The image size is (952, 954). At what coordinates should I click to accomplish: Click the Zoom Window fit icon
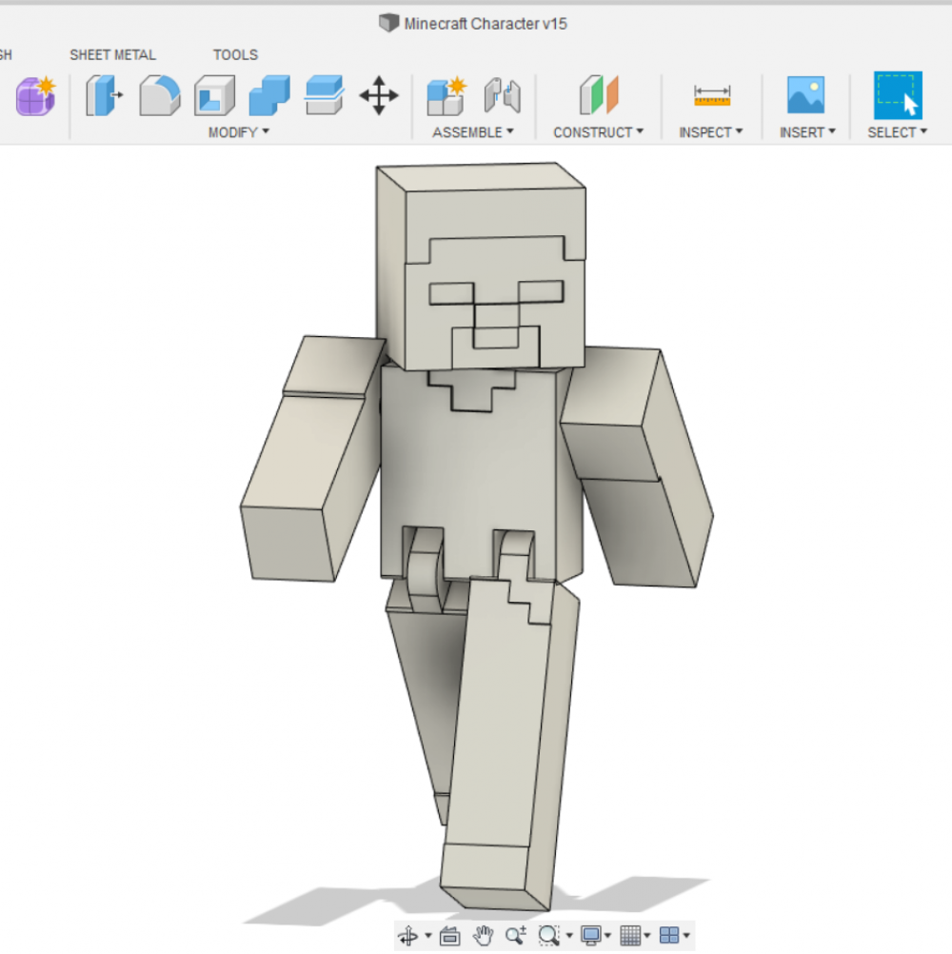(548, 935)
